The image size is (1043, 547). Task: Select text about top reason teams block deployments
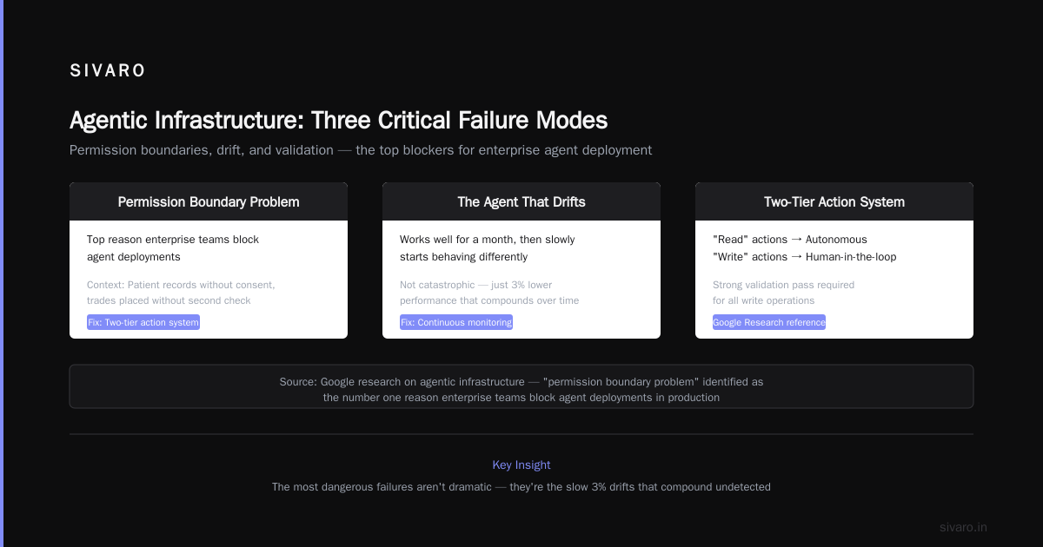[173, 248]
